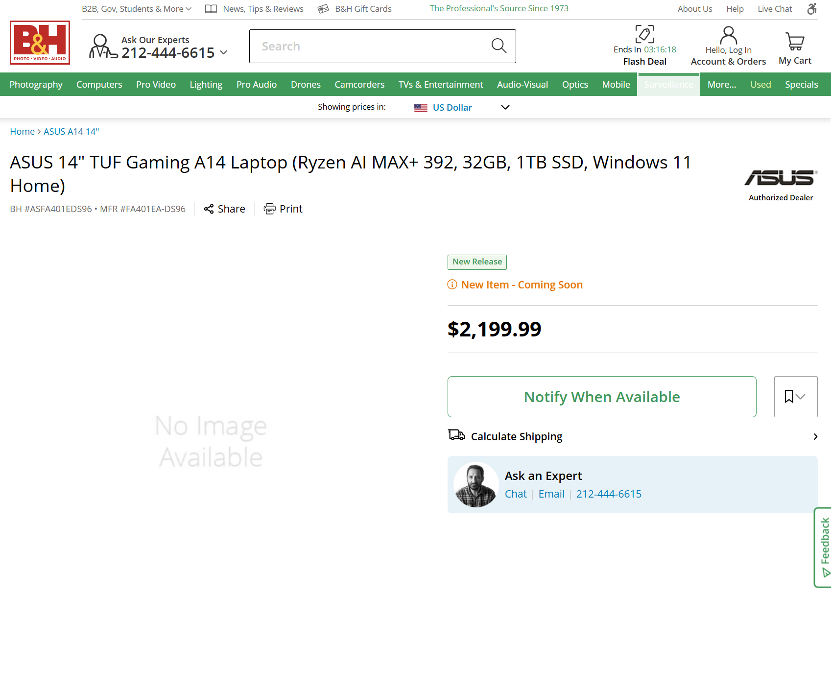Image resolution: width=831 pixels, height=692 pixels.
Task: Click the Chat link under Ask an Expert
Action: [x=516, y=494]
